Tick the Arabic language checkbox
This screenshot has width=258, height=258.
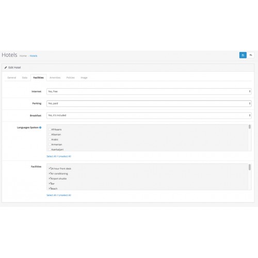pyautogui.click(x=50, y=139)
